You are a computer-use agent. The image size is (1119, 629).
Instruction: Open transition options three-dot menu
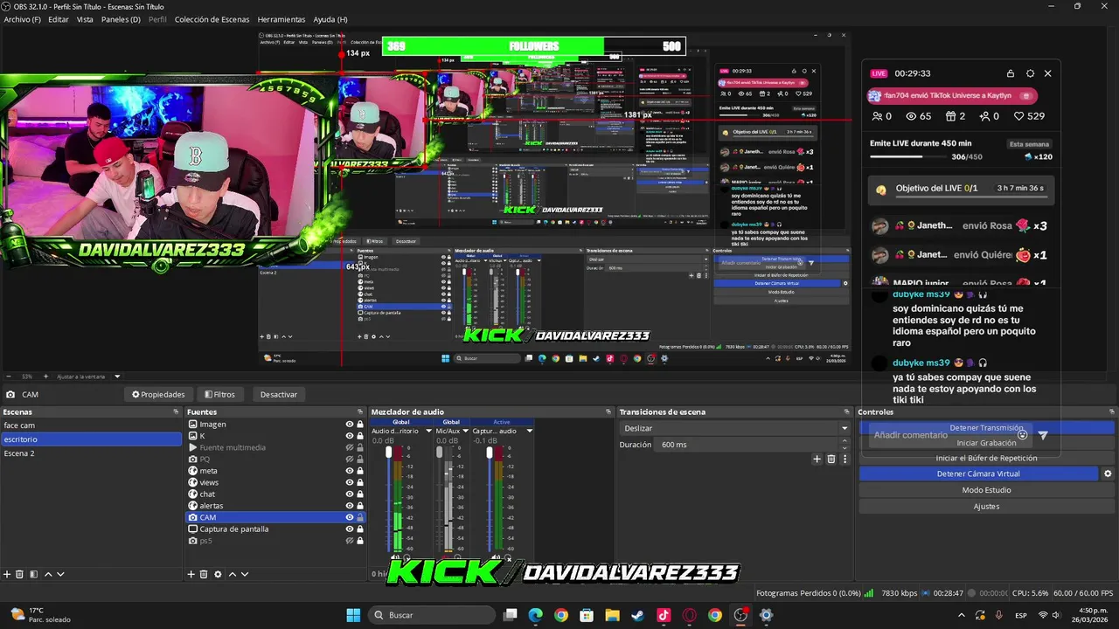click(844, 459)
